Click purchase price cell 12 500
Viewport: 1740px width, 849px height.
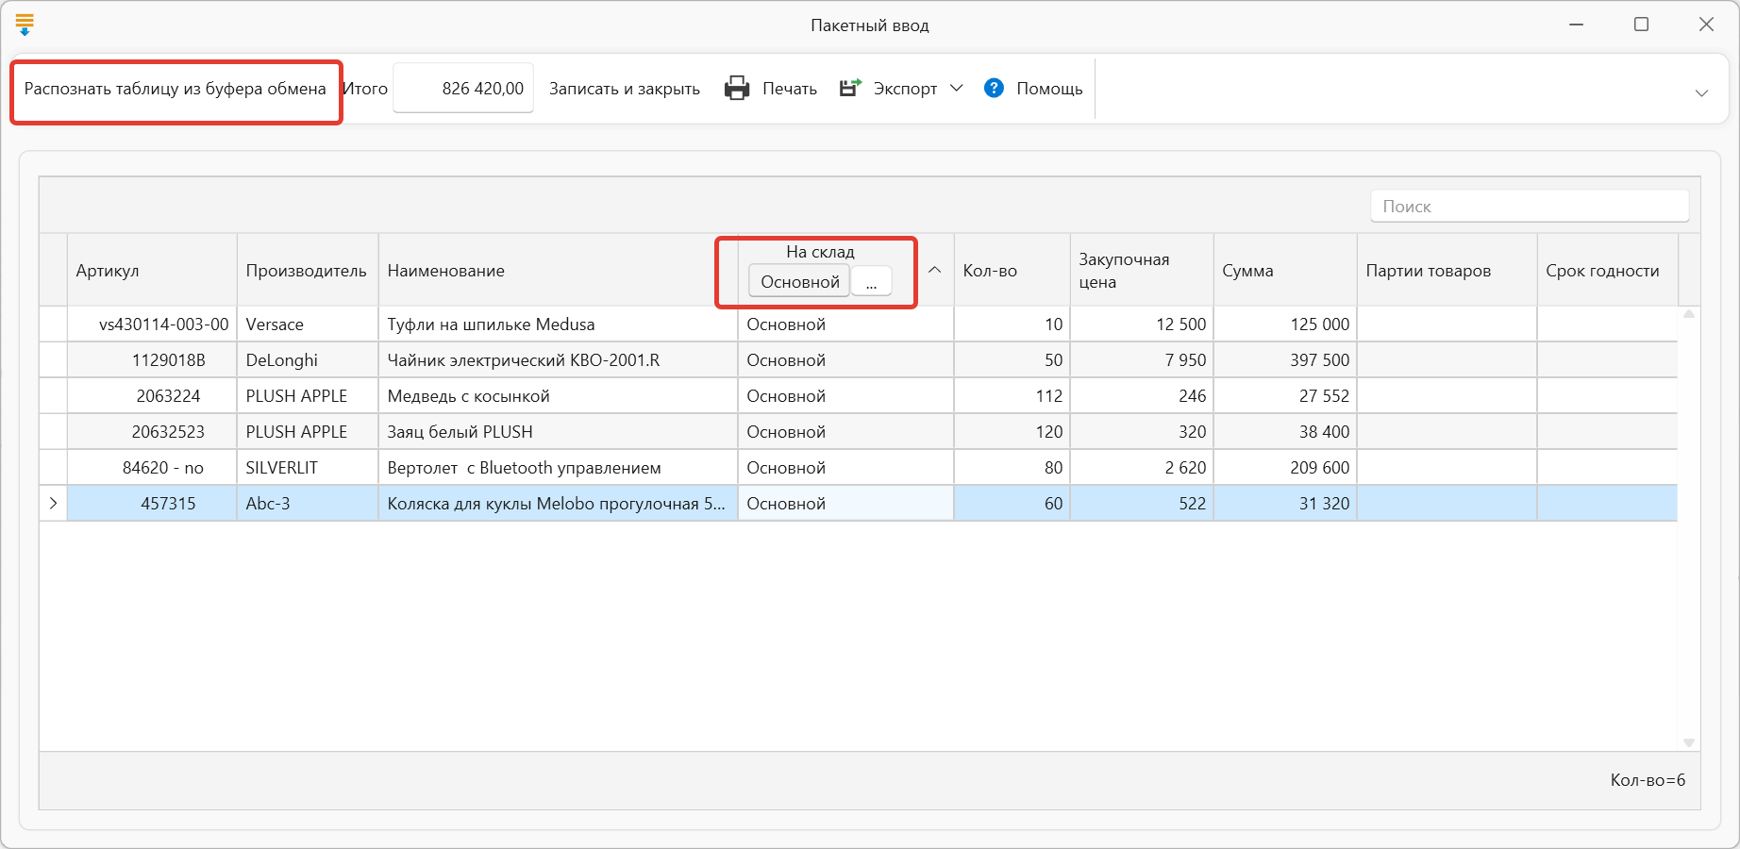click(x=1142, y=324)
